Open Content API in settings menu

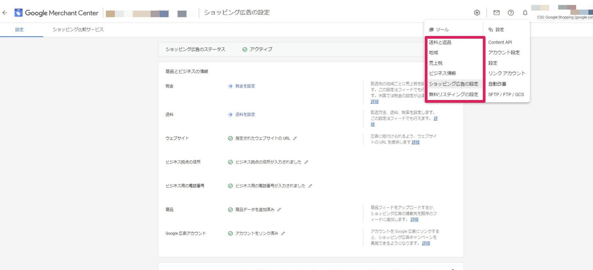pos(500,42)
